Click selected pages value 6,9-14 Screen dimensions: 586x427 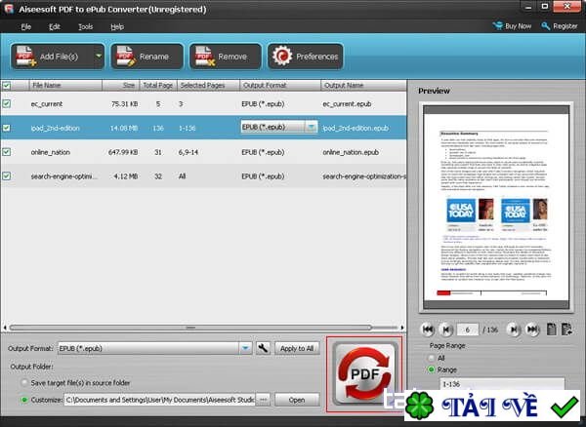coord(189,152)
